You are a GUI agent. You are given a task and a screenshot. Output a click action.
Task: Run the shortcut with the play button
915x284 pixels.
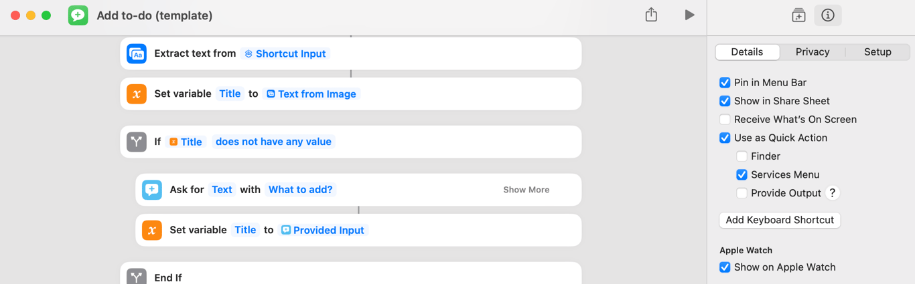pyautogui.click(x=689, y=15)
